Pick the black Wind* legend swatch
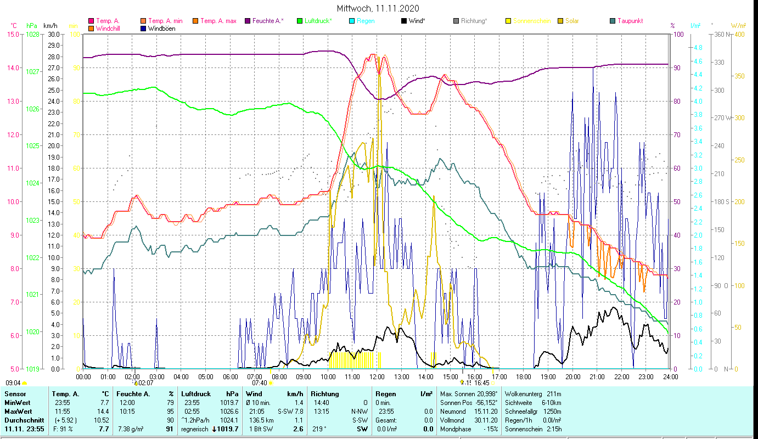This screenshot has height=439, width=758. click(403, 21)
